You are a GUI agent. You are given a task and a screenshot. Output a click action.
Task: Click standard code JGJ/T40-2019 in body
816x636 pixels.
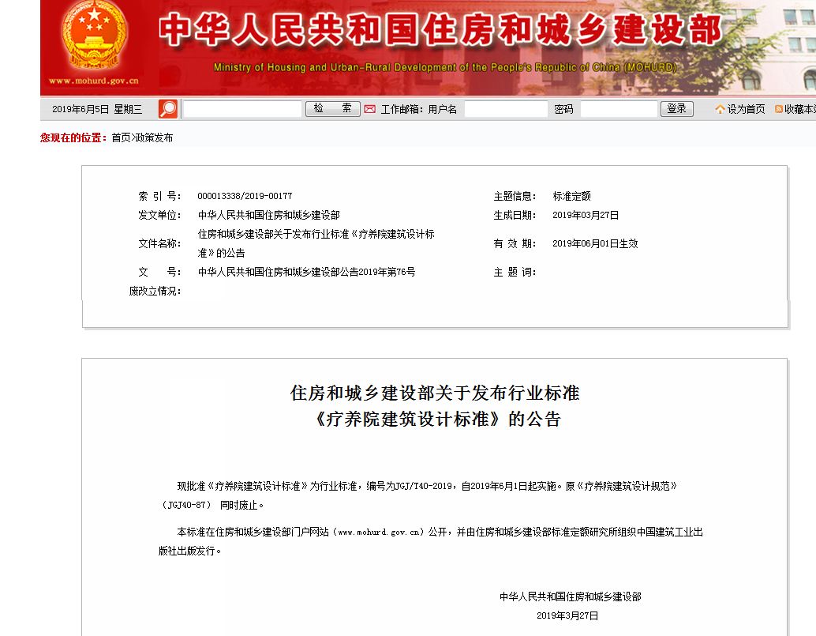tap(424, 486)
